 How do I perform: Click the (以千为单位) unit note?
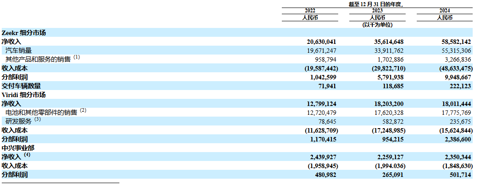[x=377, y=25]
